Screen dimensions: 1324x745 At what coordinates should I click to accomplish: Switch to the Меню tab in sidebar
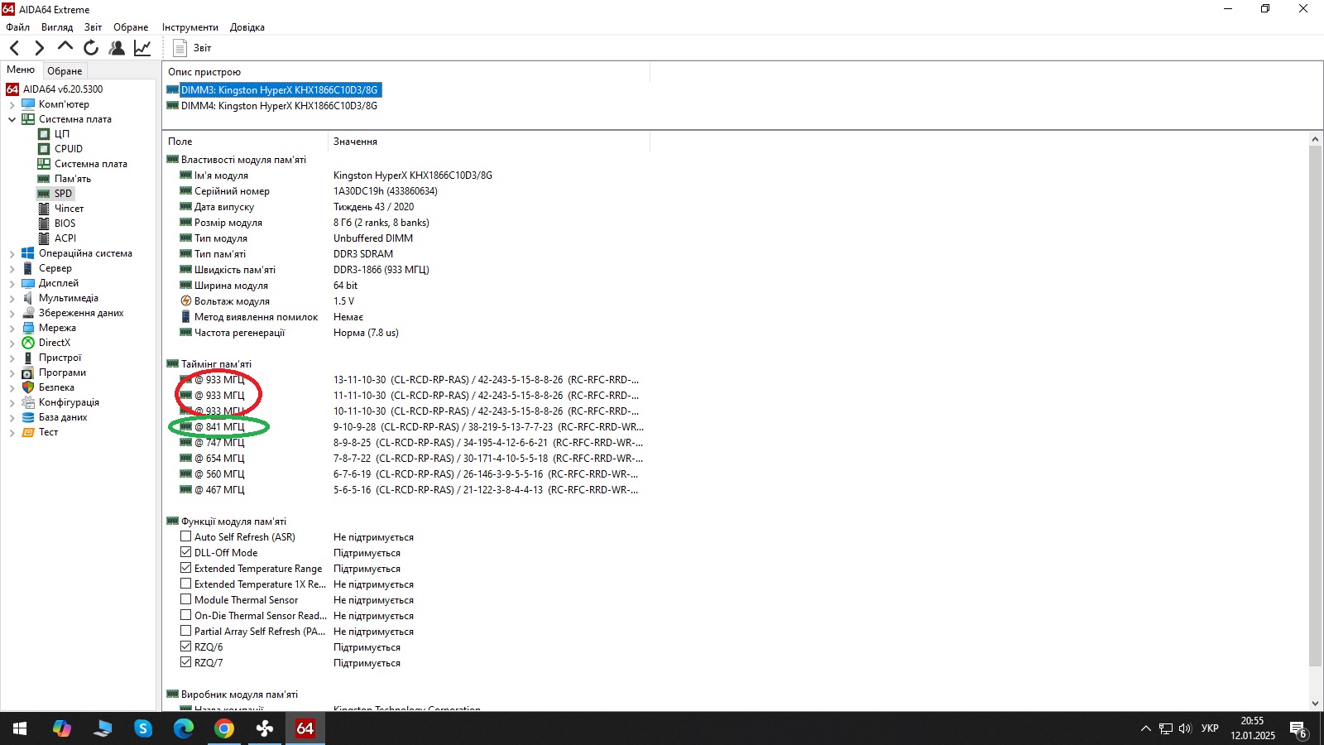[21, 70]
